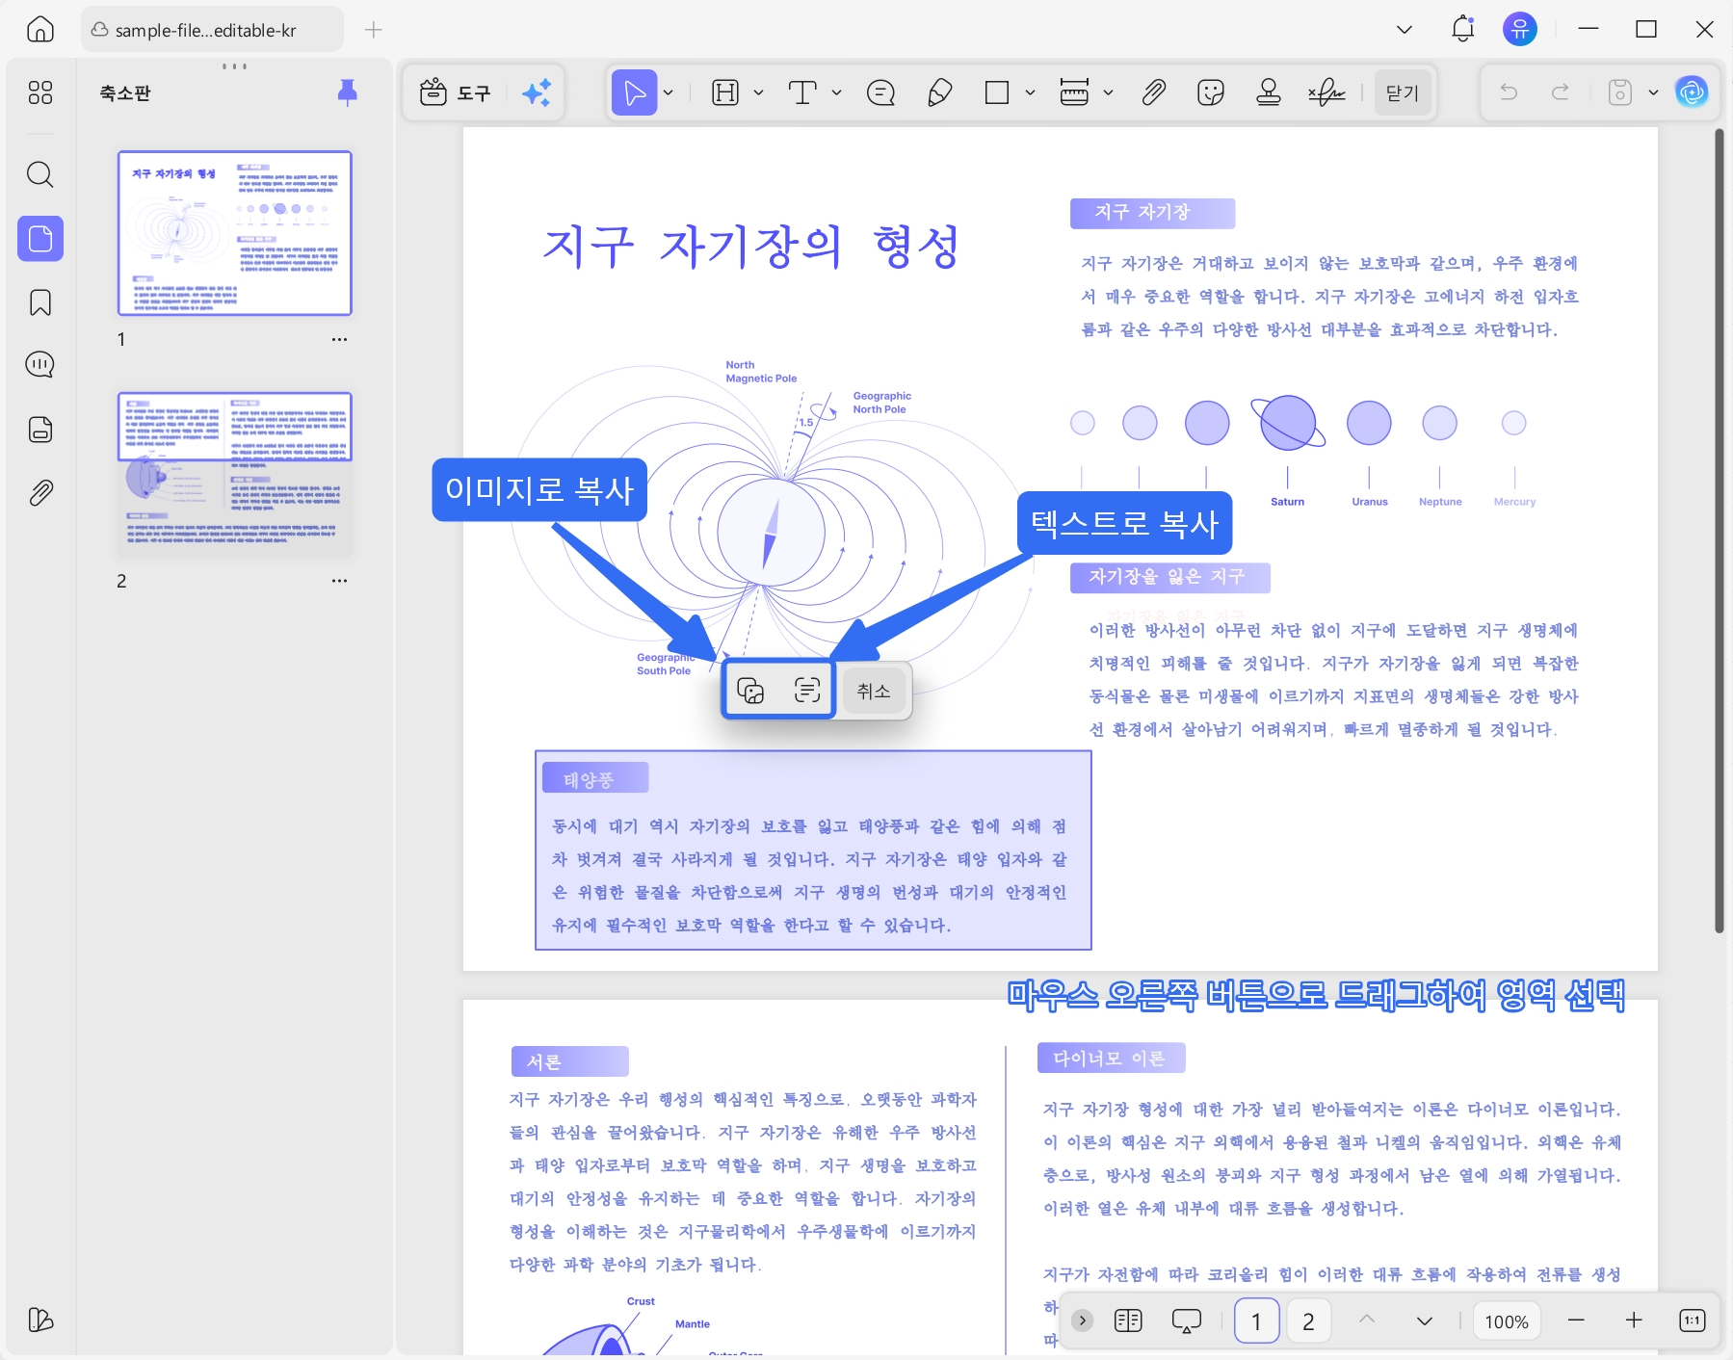Screen dimensions: 1733x1360
Task: Select the attachment paperclip tool in toolbar
Action: click(x=1153, y=92)
